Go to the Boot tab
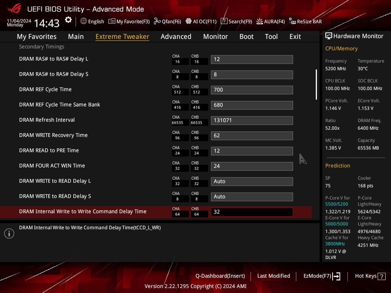 coord(246,37)
